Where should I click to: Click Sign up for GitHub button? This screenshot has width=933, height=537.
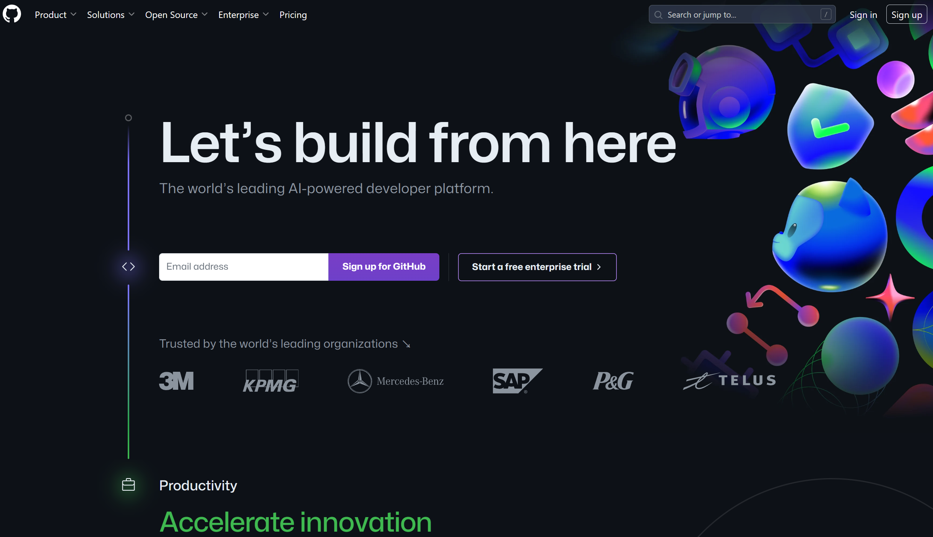tap(384, 267)
